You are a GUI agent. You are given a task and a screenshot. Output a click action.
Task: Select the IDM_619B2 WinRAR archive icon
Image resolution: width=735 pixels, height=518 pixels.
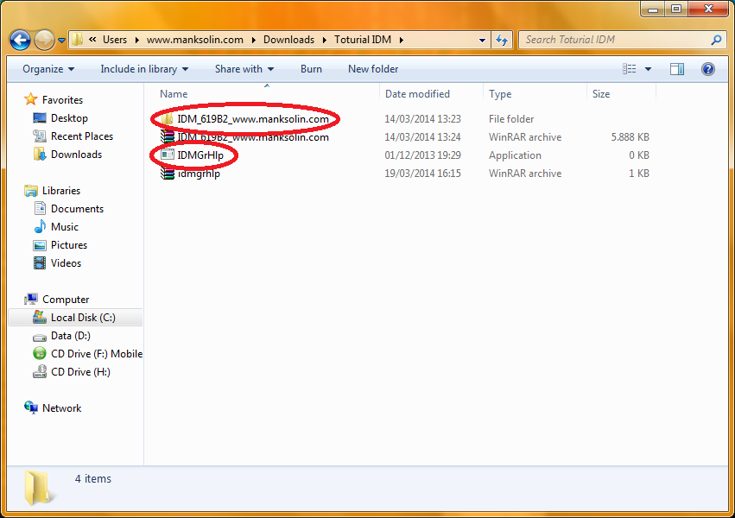tap(168, 137)
